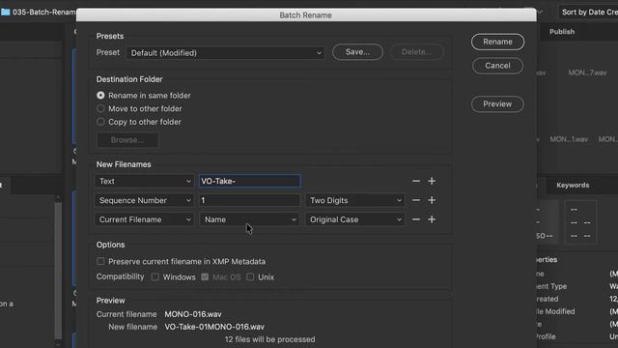This screenshot has width=618, height=348.
Task: Switch to the Publish tab in Bridge
Action: [562, 32]
